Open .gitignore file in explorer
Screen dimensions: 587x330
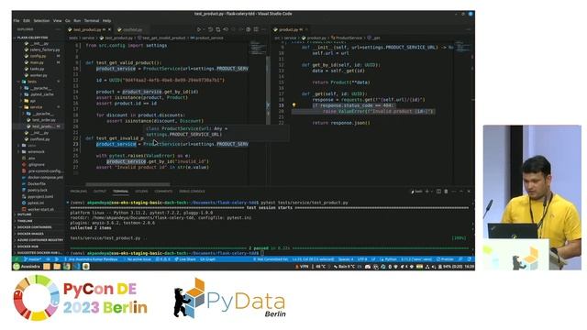point(36,165)
